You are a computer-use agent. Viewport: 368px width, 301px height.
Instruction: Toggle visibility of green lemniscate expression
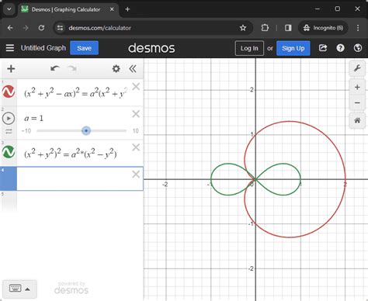click(x=9, y=152)
